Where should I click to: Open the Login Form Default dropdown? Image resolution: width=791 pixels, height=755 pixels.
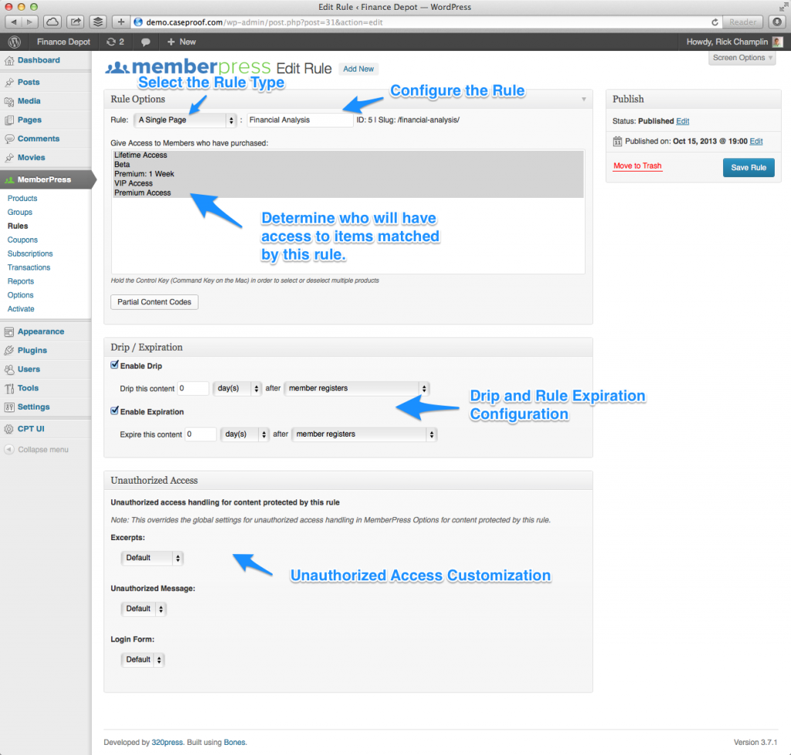[x=142, y=660]
